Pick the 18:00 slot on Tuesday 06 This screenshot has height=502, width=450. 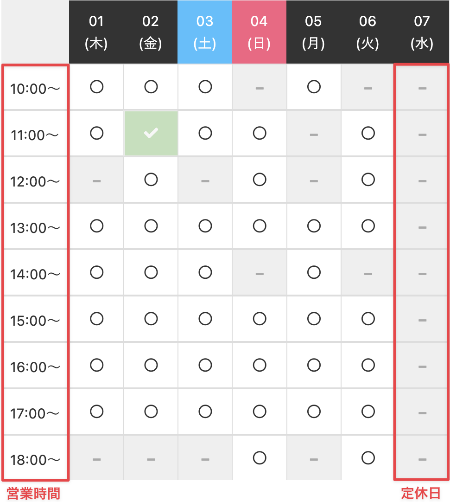[x=368, y=458]
